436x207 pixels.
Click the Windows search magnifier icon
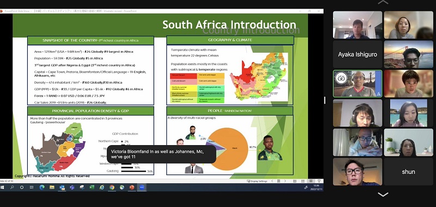[12, 187]
